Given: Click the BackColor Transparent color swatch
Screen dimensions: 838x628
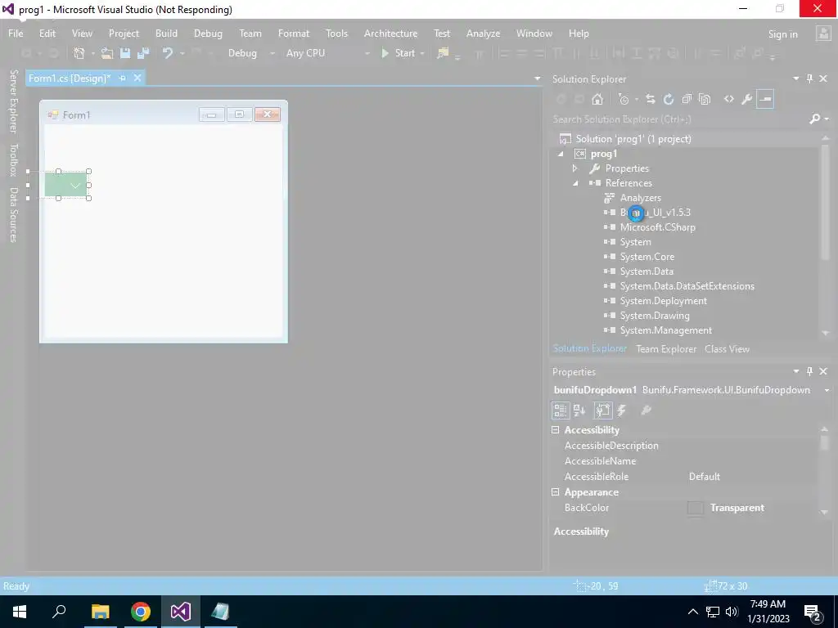Looking at the screenshot, I should (x=696, y=508).
